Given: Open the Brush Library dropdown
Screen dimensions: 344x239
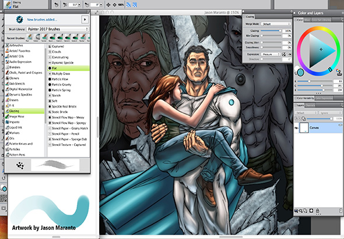Looking at the screenshot, I should pyautogui.click(x=58, y=29).
